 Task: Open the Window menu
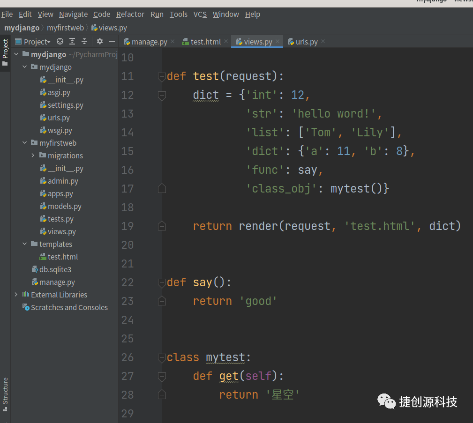[225, 14]
